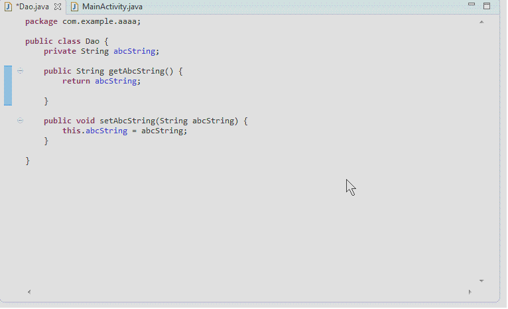Place cursor on 'getAbcString()' method name
This screenshot has width=508, height=309.
click(141, 71)
